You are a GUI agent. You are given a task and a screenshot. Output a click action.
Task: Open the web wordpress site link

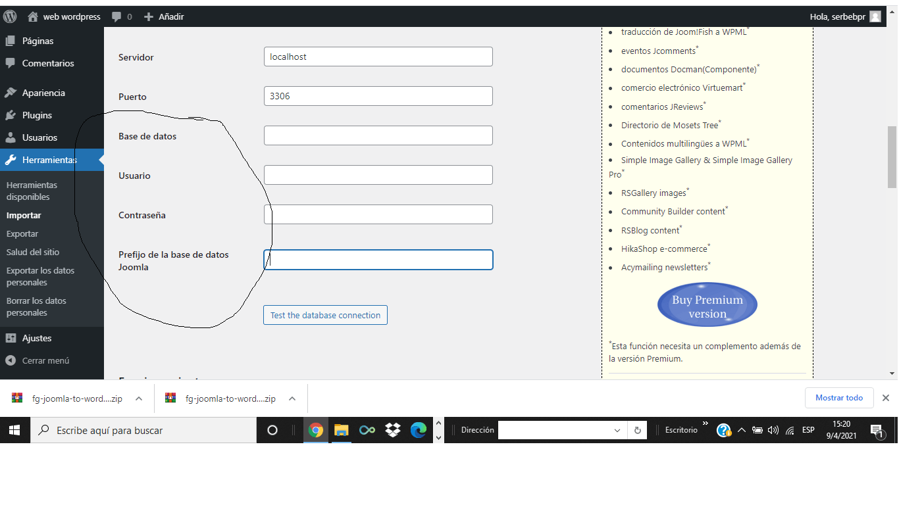(64, 16)
